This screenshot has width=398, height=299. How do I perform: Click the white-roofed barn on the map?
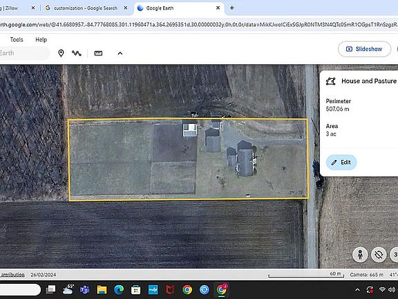(190, 129)
